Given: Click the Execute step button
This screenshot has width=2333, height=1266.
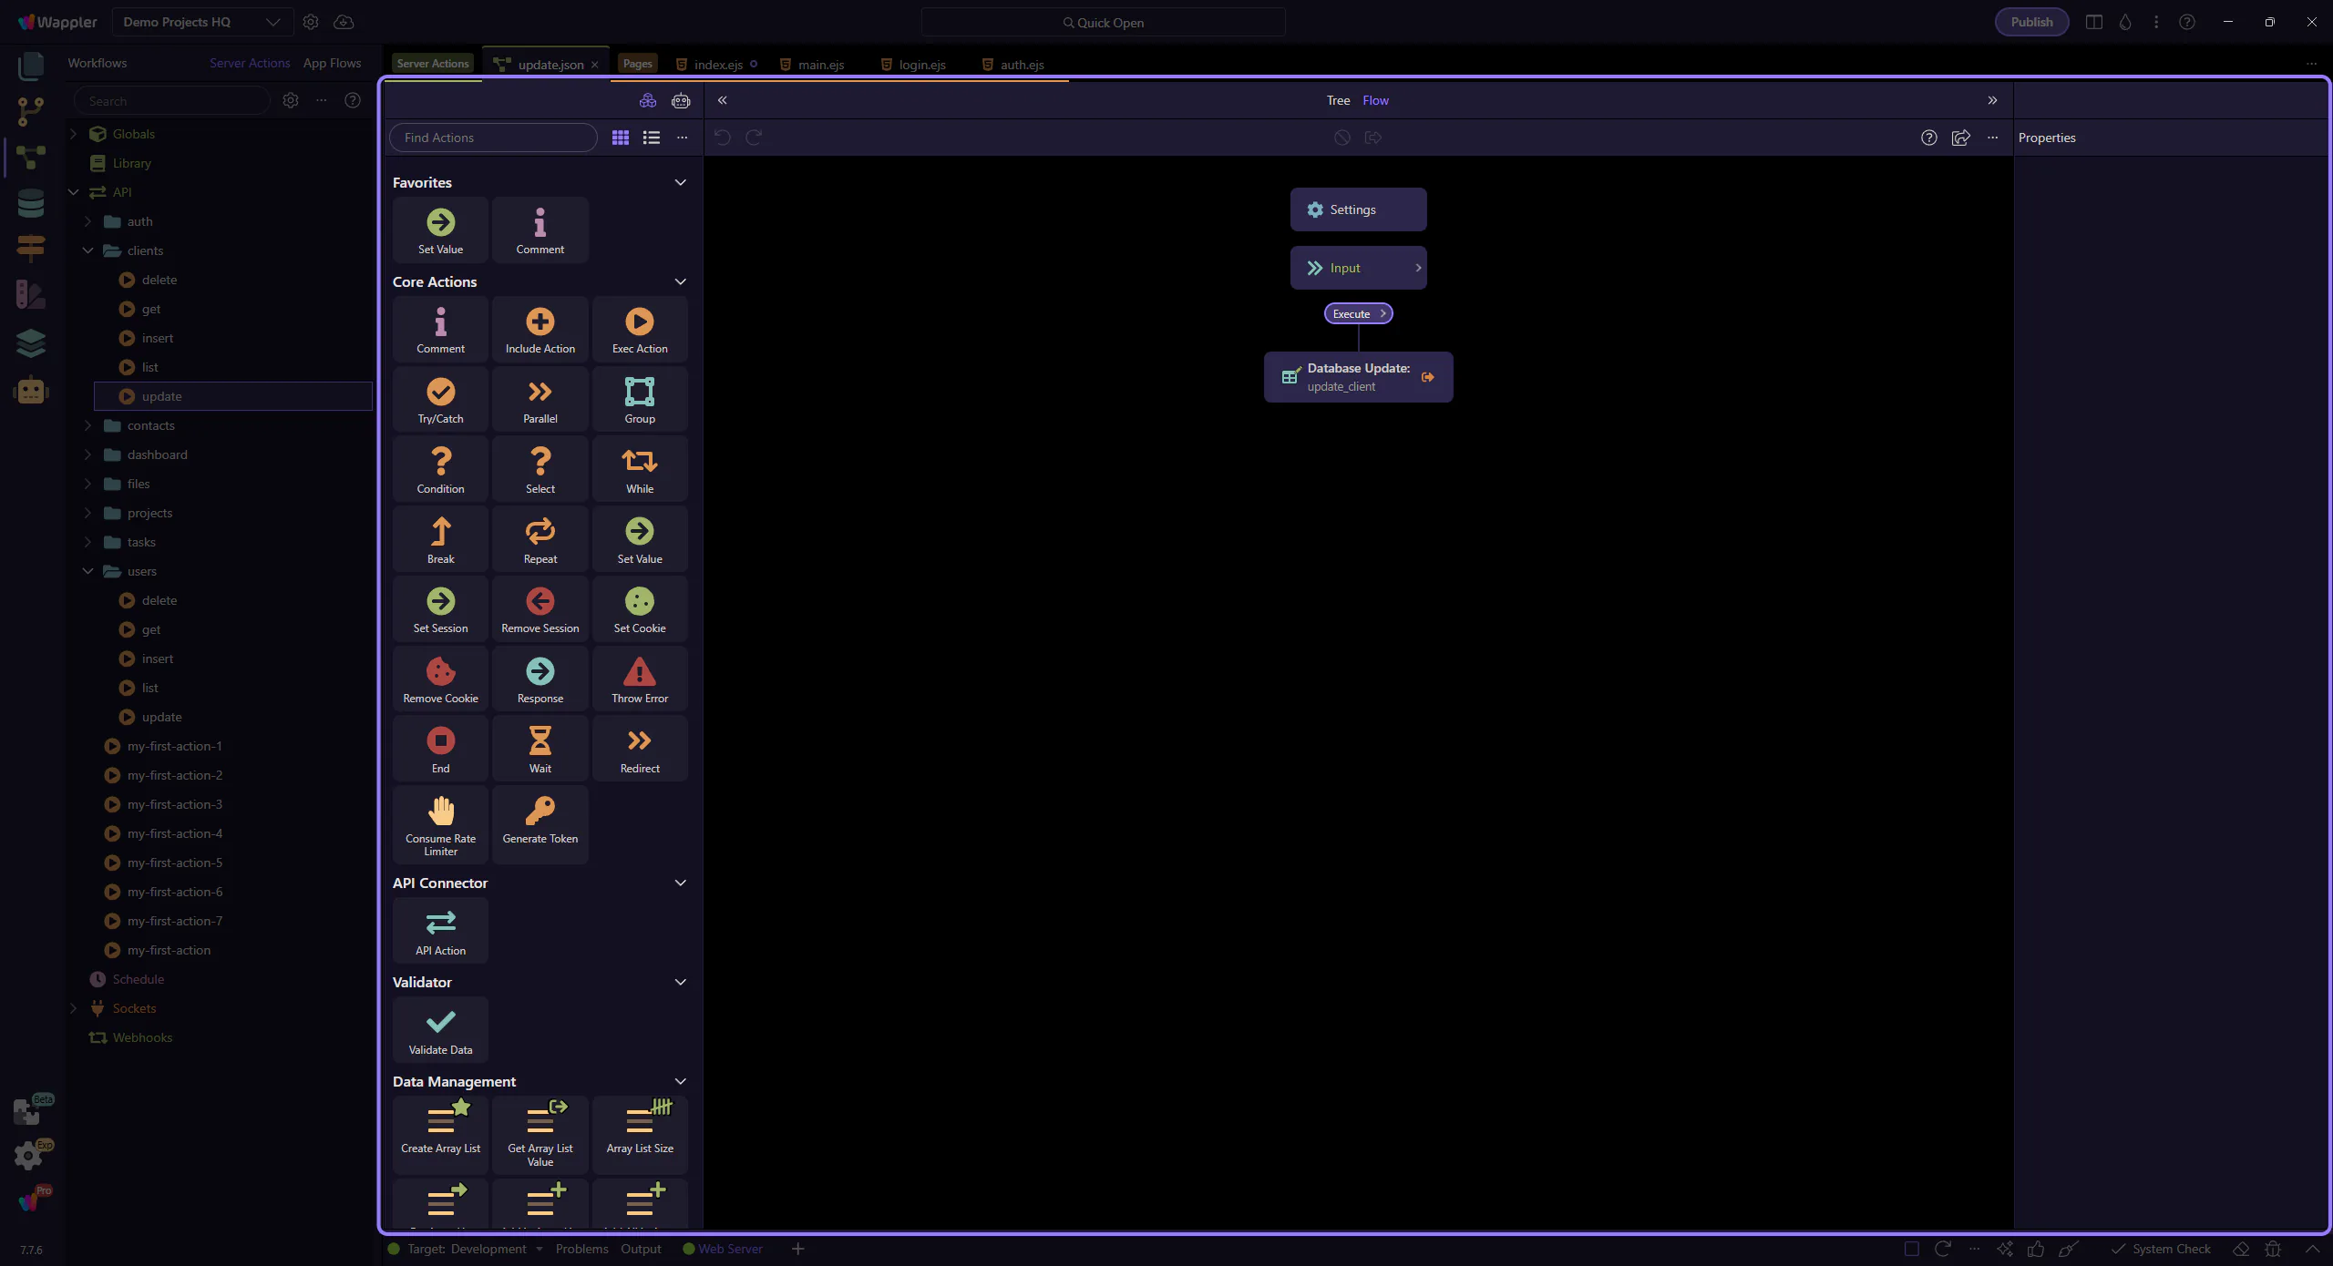Looking at the screenshot, I should coord(1357,313).
